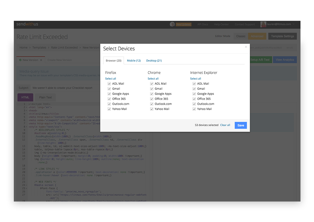The width and height of the screenshot is (314, 222).
Task: Toggle Outlook.com under Internet Explorer
Action: tap(194, 104)
